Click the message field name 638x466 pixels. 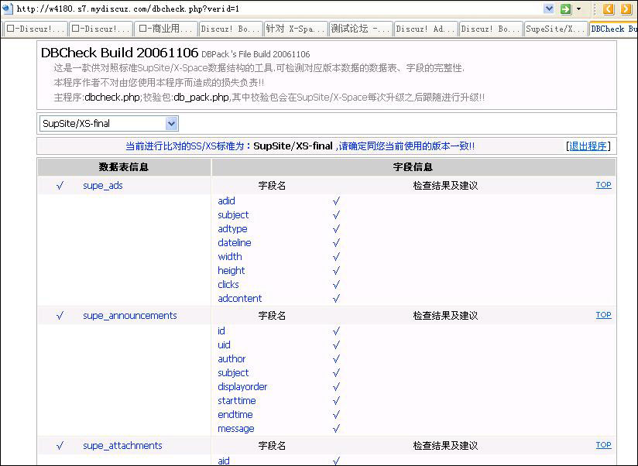click(236, 429)
